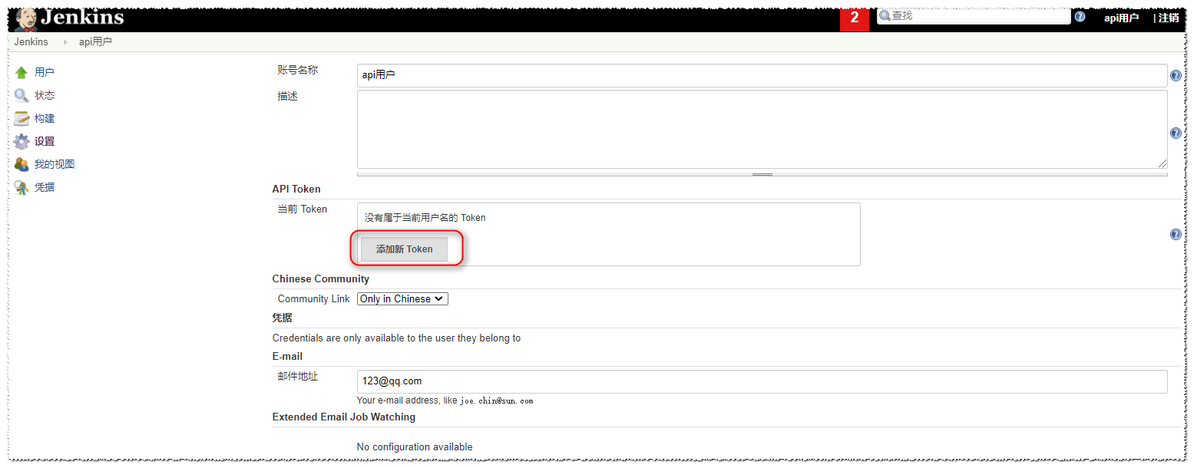Click the api用户 link in the header
Image resolution: width=1194 pixels, height=468 pixels.
(1121, 18)
